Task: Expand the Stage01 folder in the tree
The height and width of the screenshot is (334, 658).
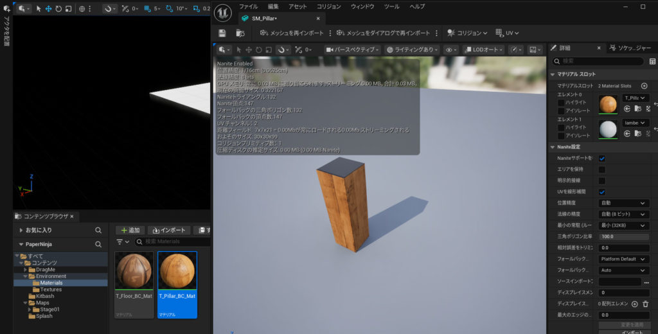Action: (x=30, y=310)
